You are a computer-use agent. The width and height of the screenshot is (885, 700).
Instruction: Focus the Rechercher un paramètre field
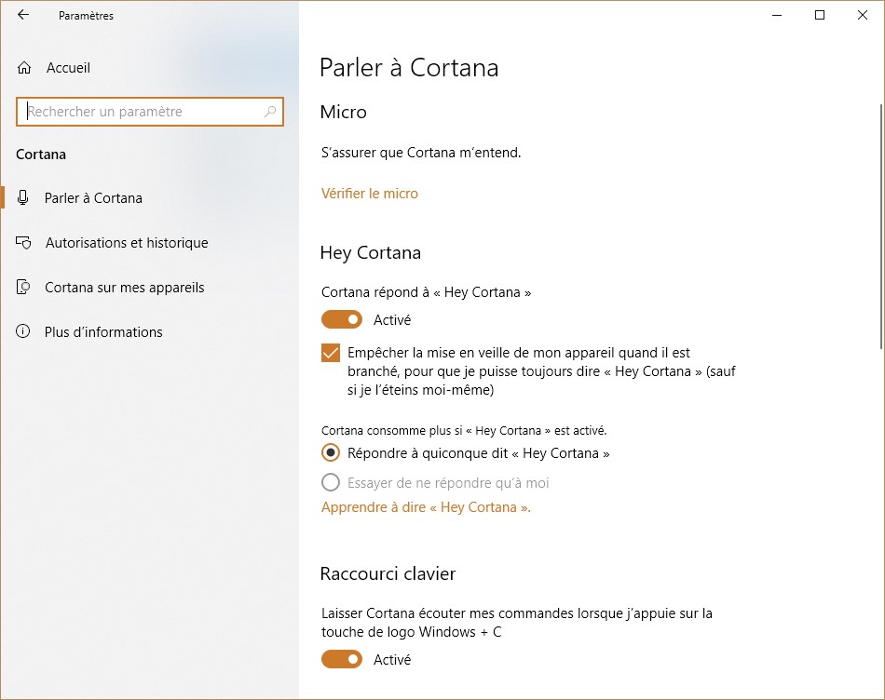pyautogui.click(x=140, y=112)
